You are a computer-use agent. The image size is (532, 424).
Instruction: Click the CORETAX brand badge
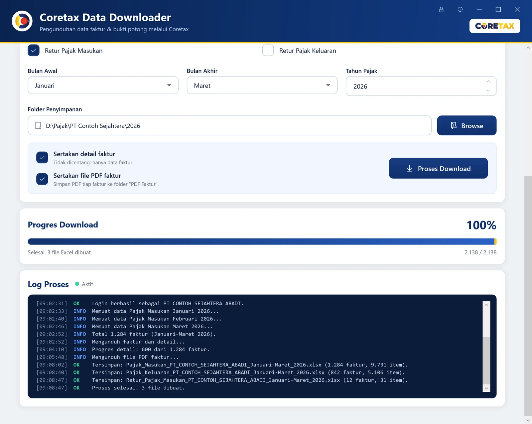click(x=495, y=26)
